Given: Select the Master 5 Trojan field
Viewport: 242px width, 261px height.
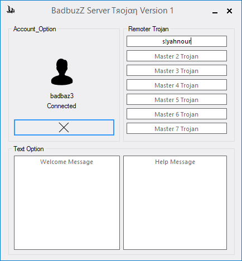Looking at the screenshot, I should coord(177,99).
